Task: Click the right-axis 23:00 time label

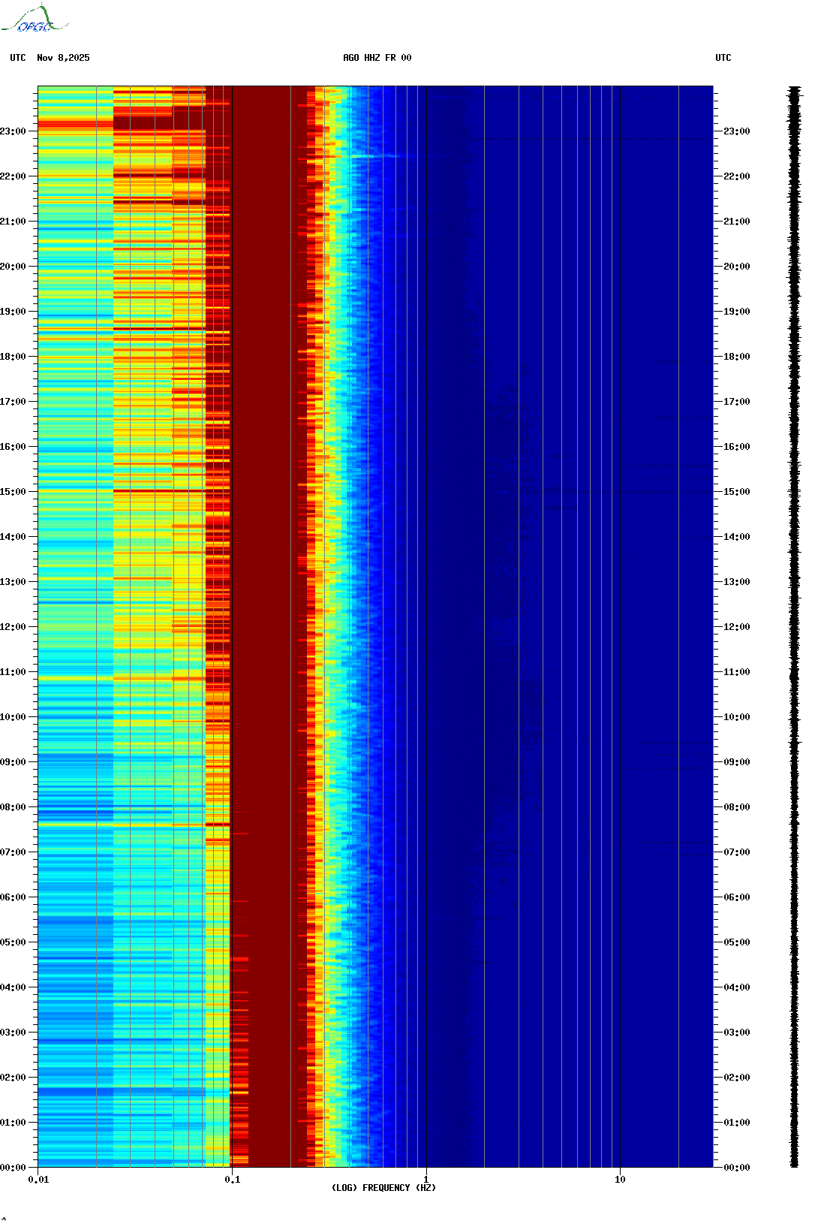Action: pos(737,131)
